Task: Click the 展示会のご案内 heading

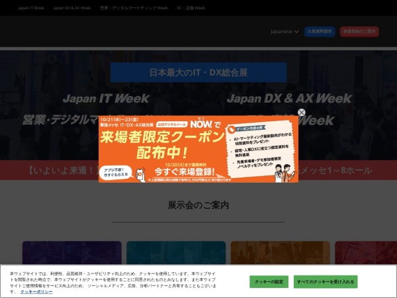Action: (x=198, y=205)
